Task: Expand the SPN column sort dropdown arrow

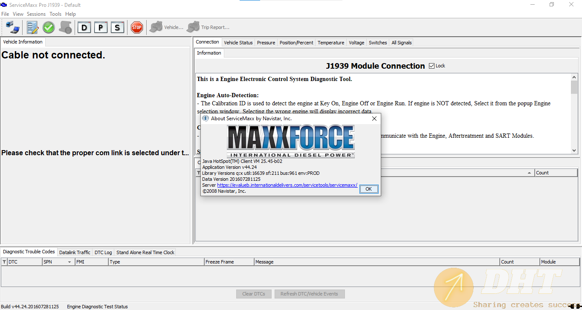Action: 69,262
